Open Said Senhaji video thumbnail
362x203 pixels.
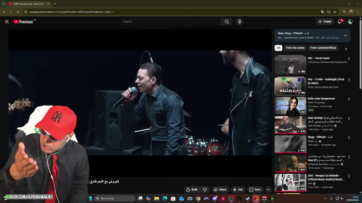pyautogui.click(x=290, y=125)
